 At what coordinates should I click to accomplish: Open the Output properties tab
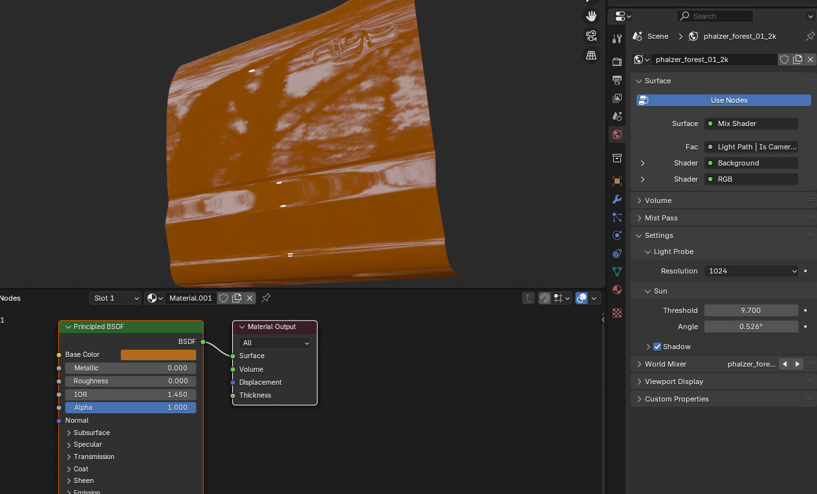pos(617,80)
